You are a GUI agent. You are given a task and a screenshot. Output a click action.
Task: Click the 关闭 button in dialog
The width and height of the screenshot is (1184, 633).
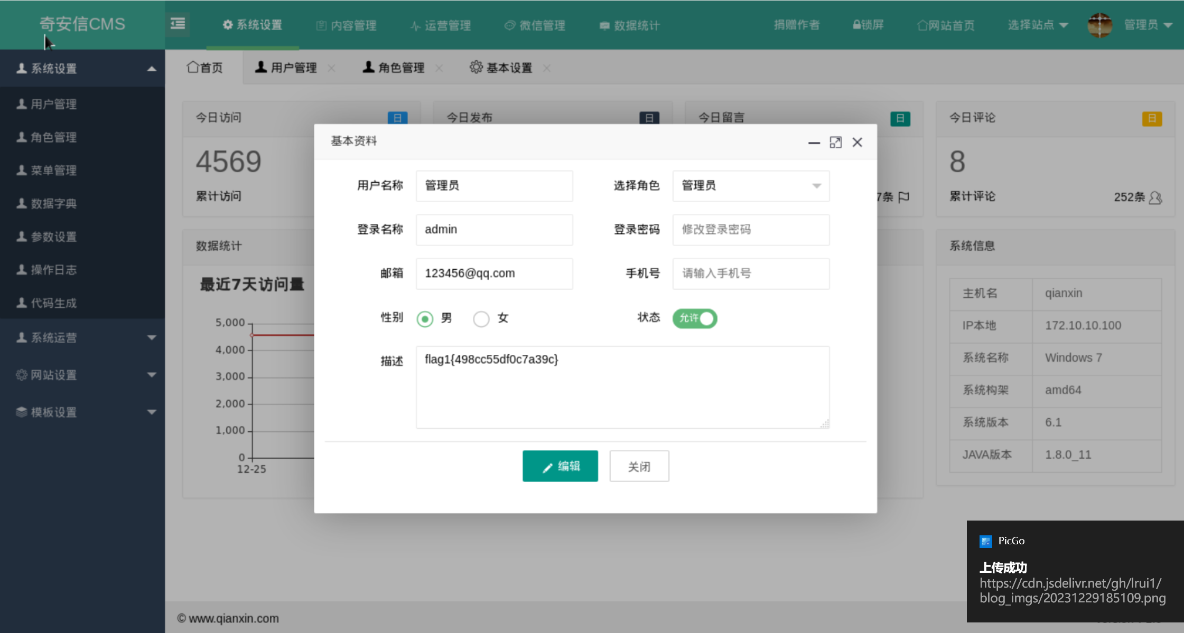[x=639, y=466]
